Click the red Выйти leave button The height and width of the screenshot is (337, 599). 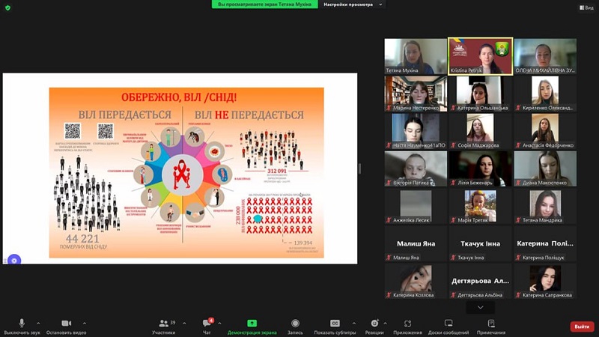581,327
